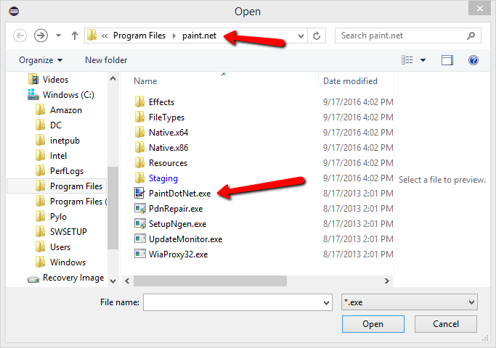Create a New folder
Viewport: 496px width, 348px height.
[106, 60]
